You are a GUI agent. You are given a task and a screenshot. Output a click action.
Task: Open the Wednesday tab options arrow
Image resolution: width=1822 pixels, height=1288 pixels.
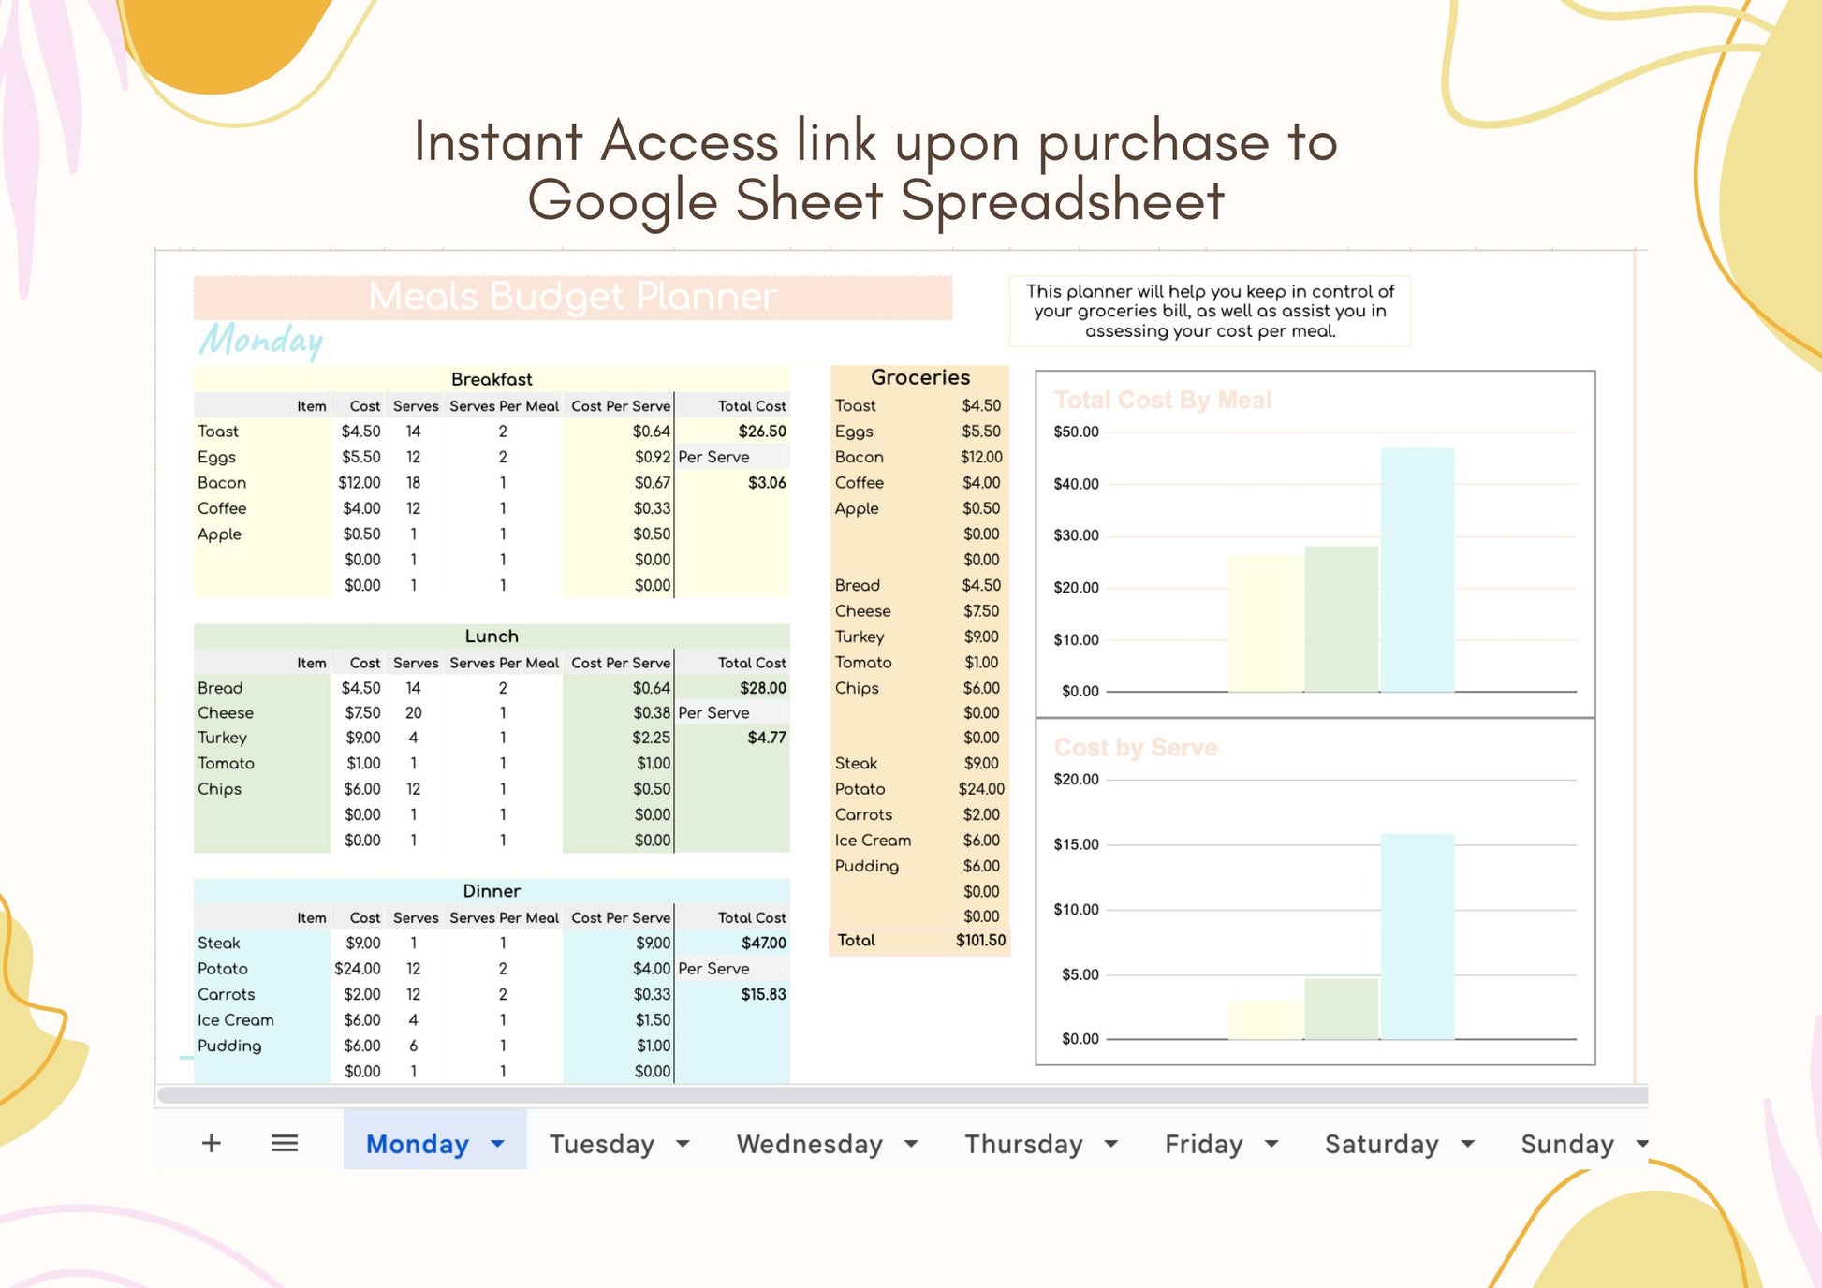coord(911,1144)
